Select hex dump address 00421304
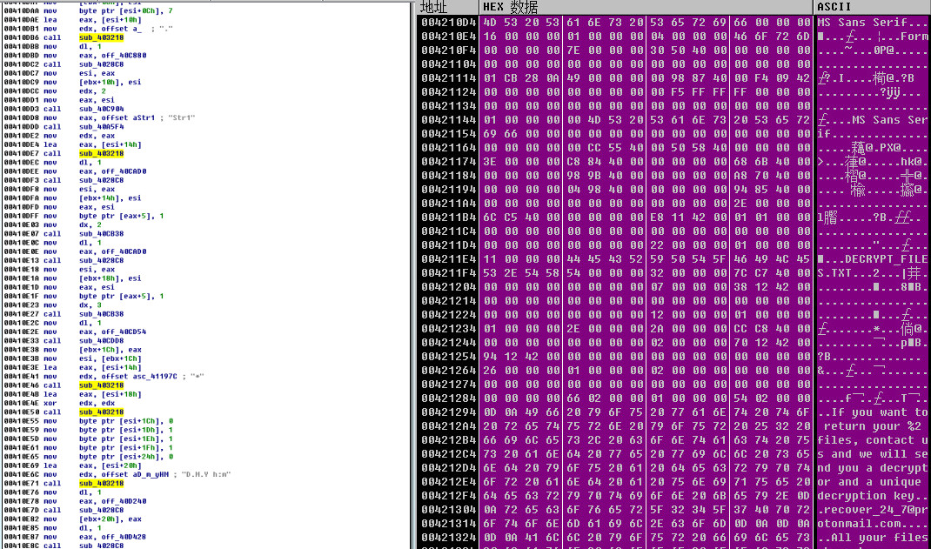The image size is (931, 549). click(446, 509)
